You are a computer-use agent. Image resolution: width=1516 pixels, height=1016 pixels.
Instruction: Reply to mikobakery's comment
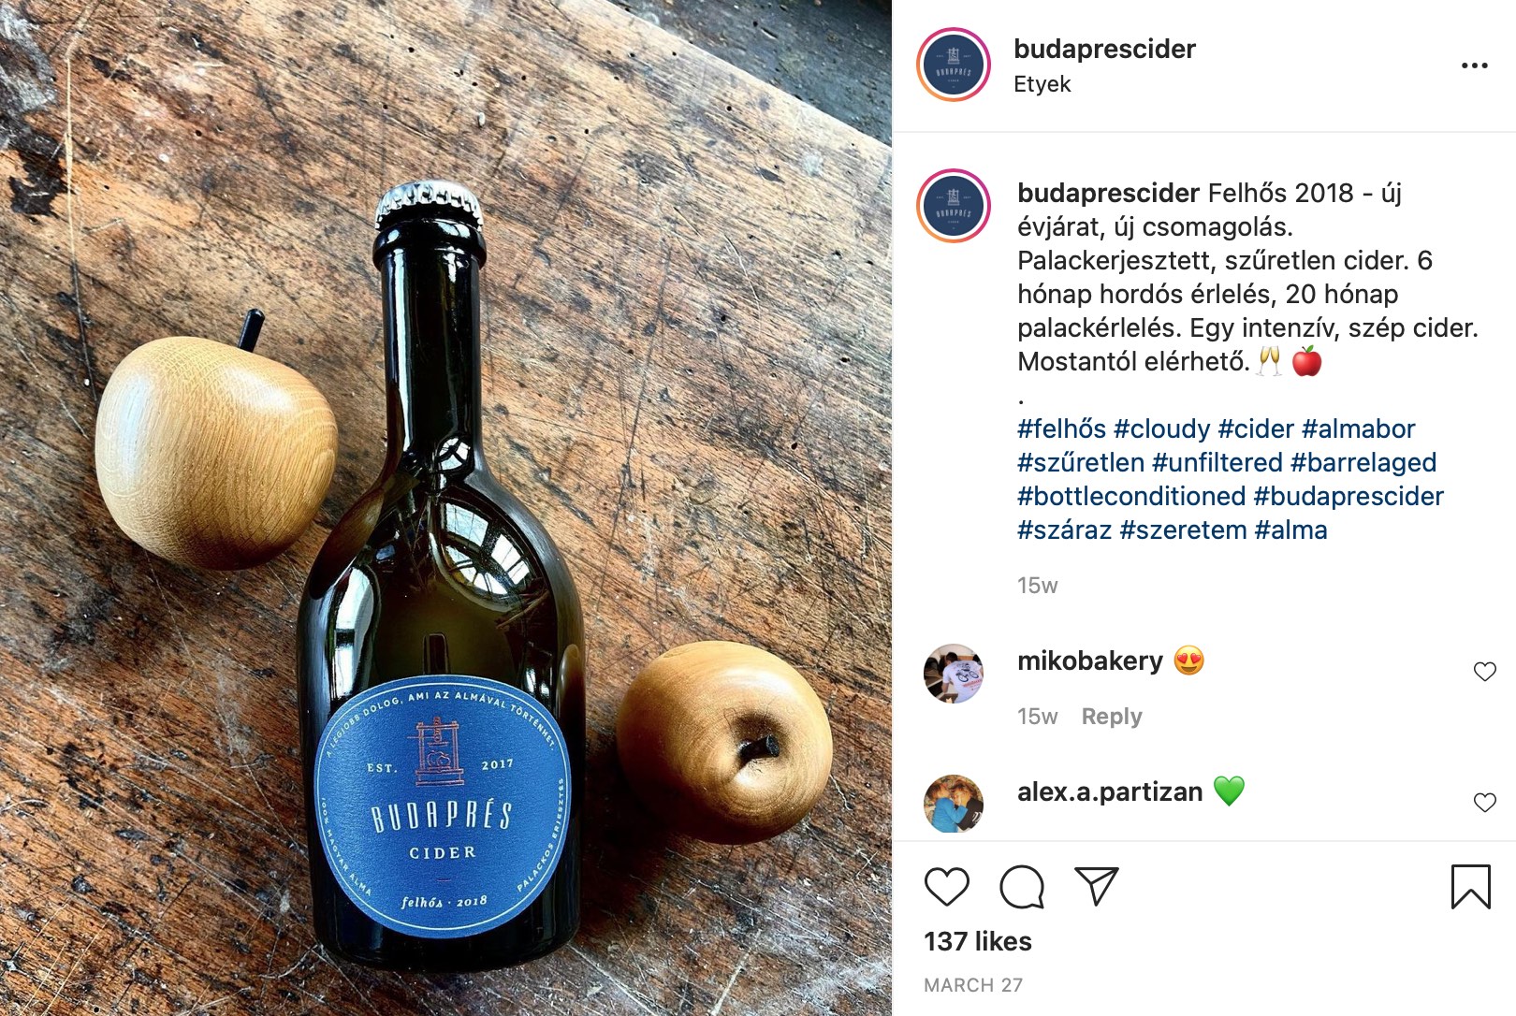[x=1112, y=717]
